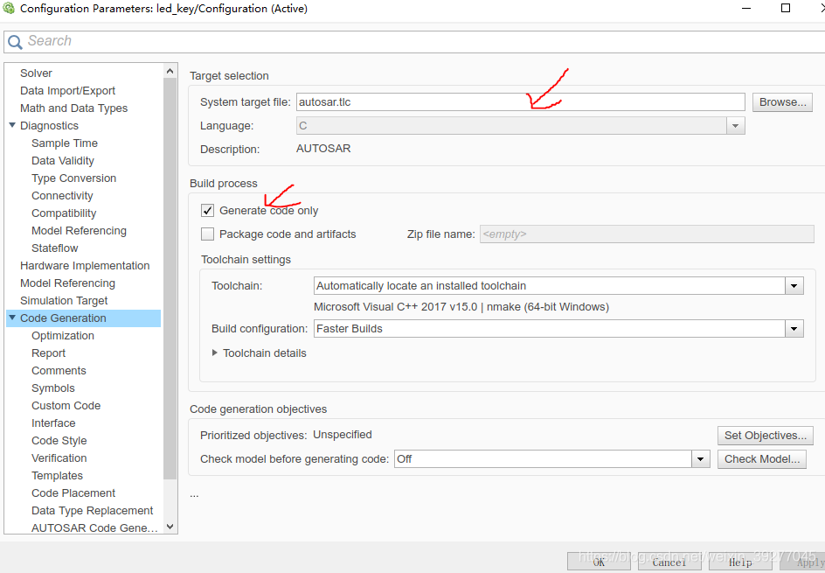Open Connectivity diagnostics
This screenshot has height=573, width=825.
[x=62, y=195]
